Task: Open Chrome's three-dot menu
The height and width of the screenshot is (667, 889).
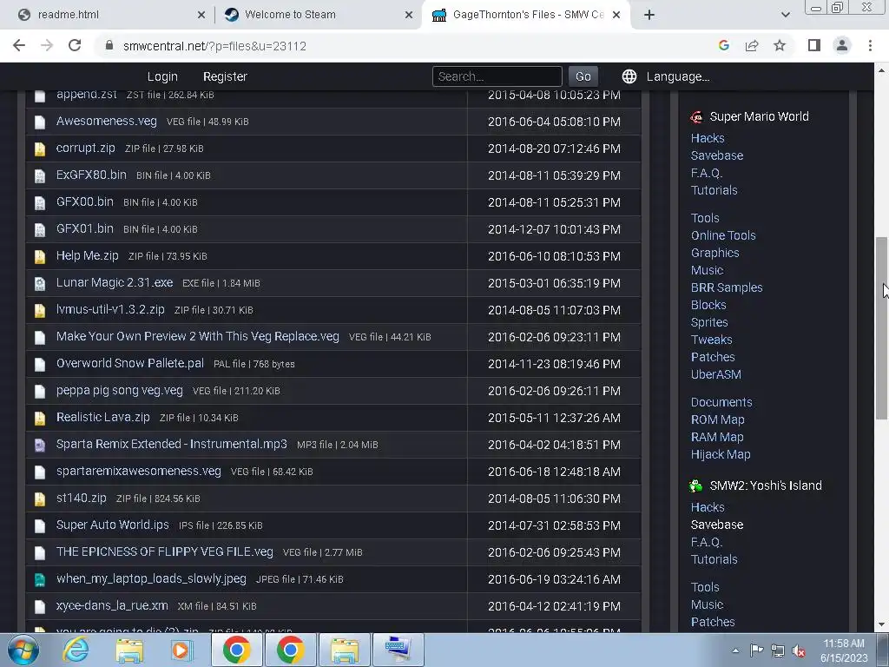Action: point(870,45)
